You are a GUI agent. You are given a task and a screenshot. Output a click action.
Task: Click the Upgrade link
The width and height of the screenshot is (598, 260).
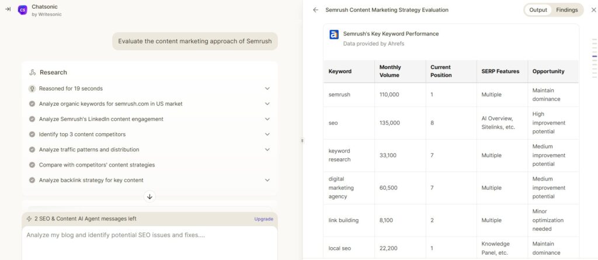264,219
